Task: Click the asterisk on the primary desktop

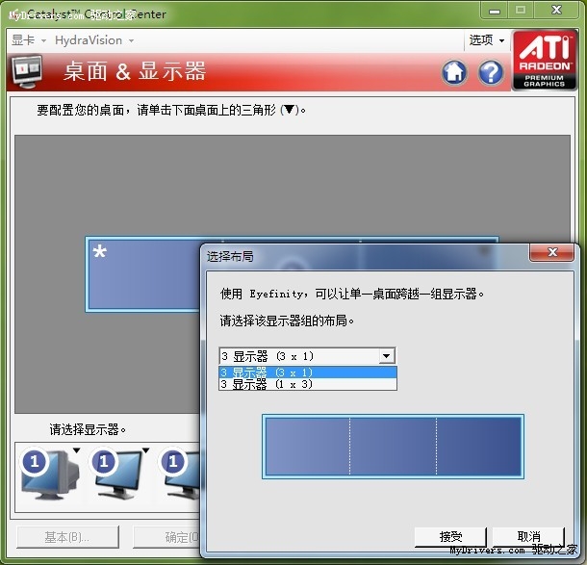Action: 99,254
